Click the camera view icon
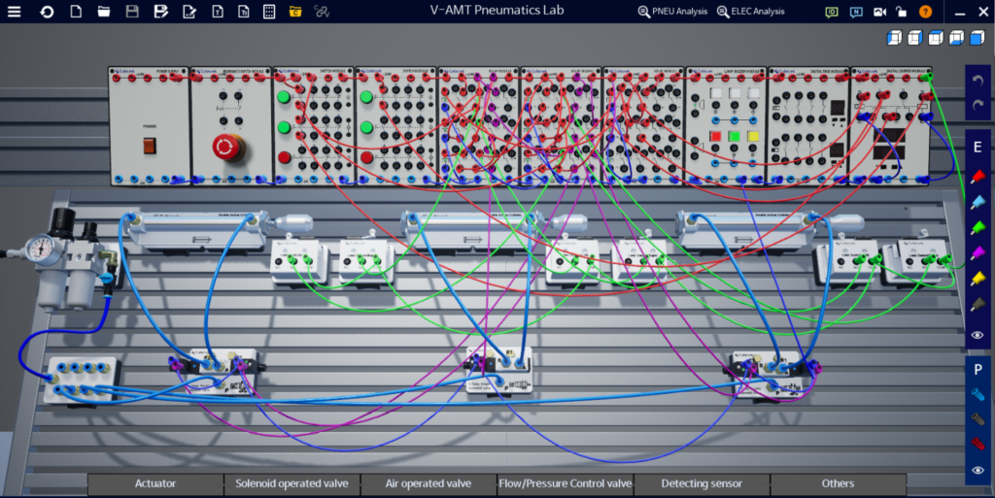 tap(879, 12)
